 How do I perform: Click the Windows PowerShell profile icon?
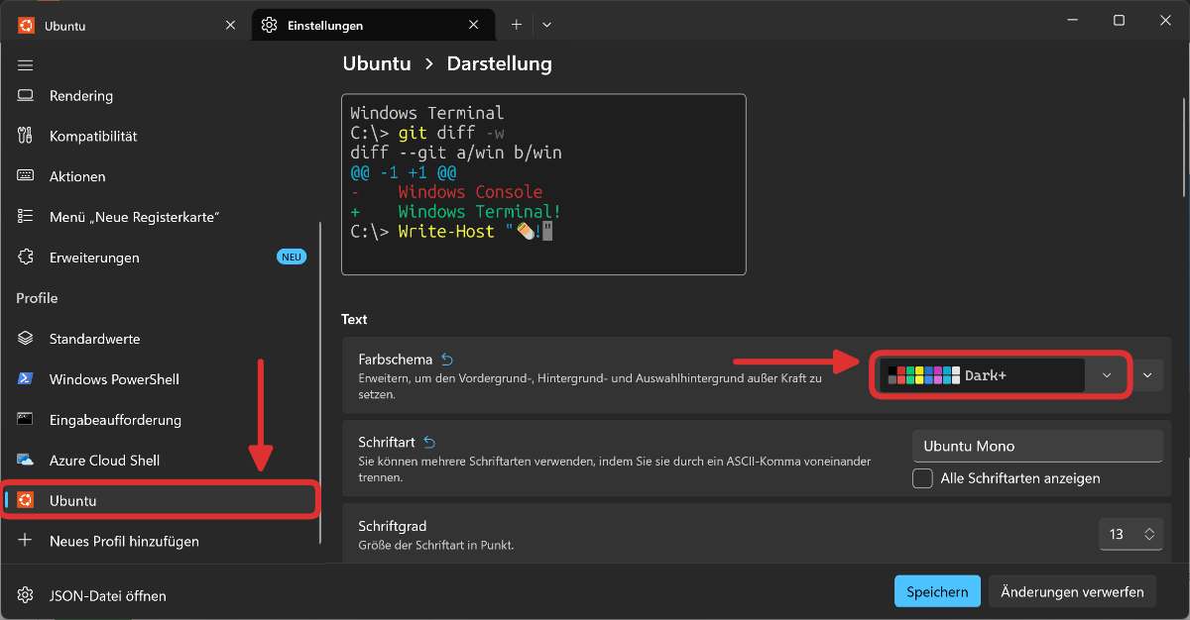(26, 379)
